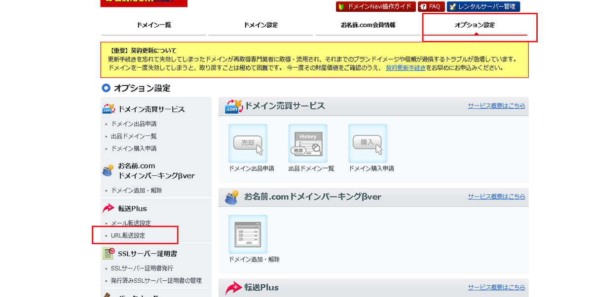Open URL転送設定 in sidebar
592x297 pixels.
click(x=128, y=236)
